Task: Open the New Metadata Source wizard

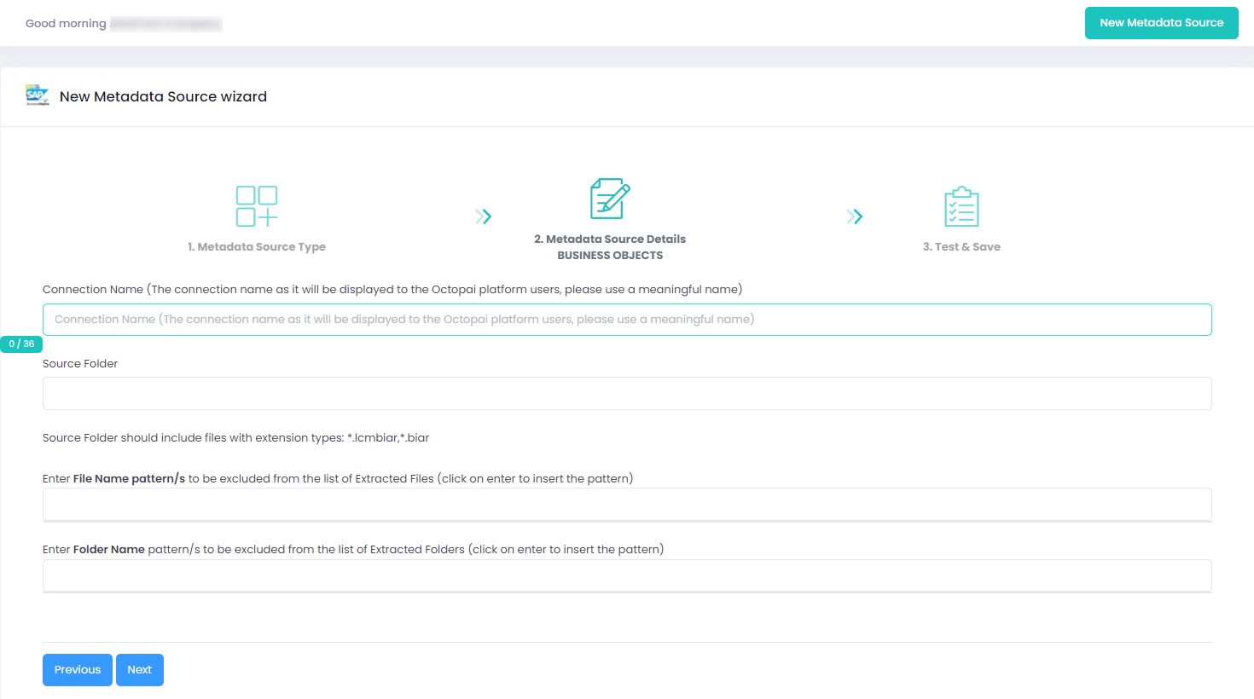Action: (x=1161, y=23)
